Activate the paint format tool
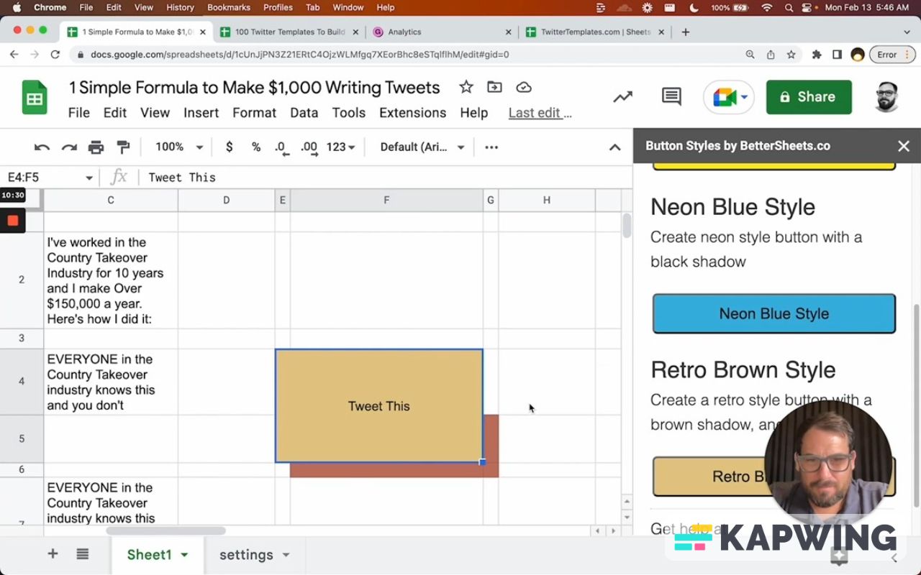The height and width of the screenshot is (575, 921). 123,147
